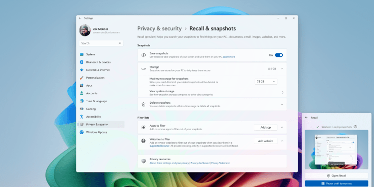
Task: Click the Network & internet wifi icon
Action: [x=82, y=70]
